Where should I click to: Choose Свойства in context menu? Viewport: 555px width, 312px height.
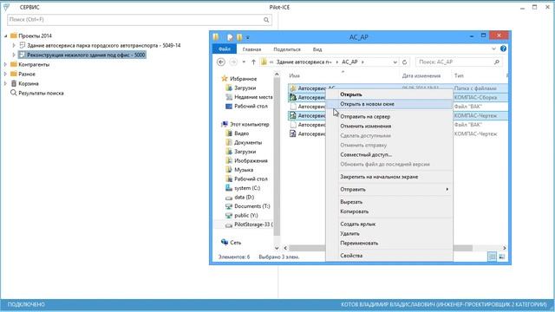click(389, 256)
